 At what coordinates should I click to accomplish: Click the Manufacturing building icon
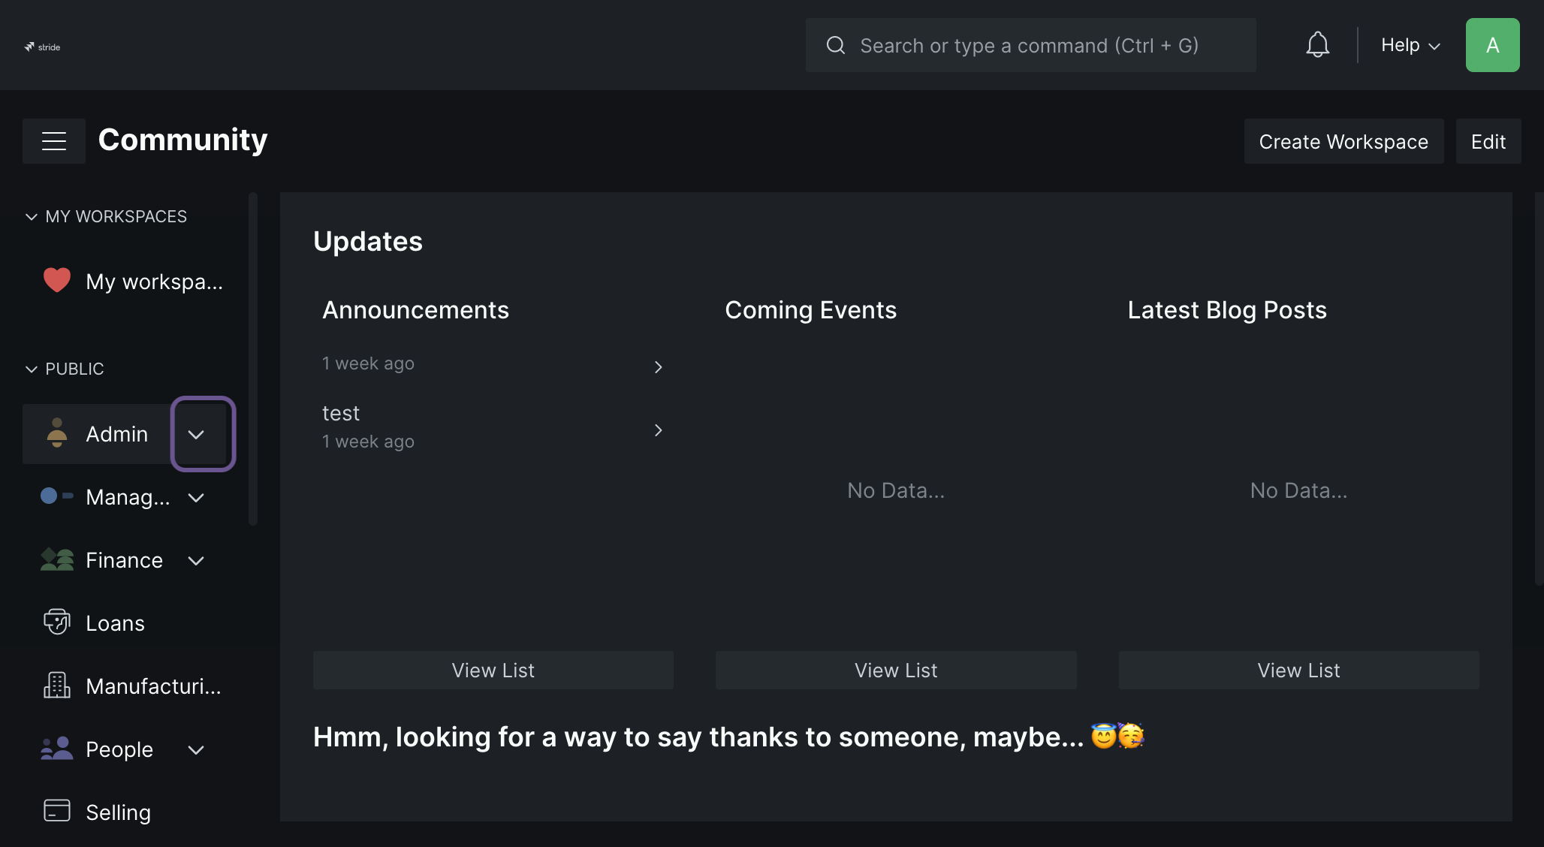tap(57, 686)
